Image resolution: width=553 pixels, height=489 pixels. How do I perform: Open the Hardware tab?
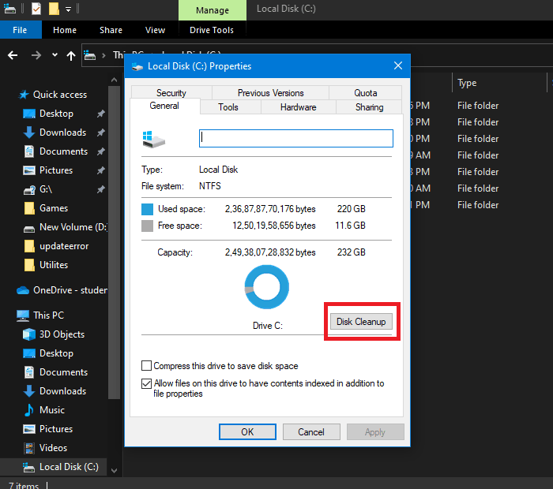(x=299, y=107)
